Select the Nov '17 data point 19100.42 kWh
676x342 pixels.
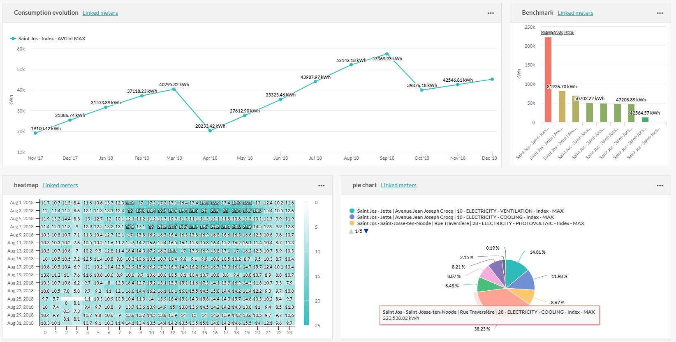(35, 133)
